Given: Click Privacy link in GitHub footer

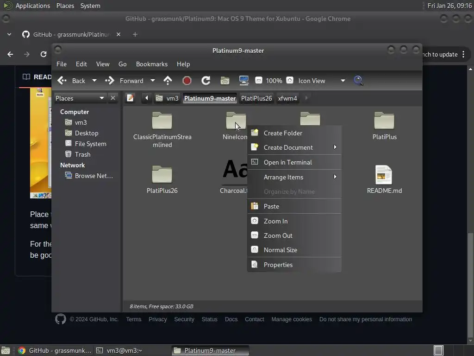Looking at the screenshot, I should tap(157, 319).
